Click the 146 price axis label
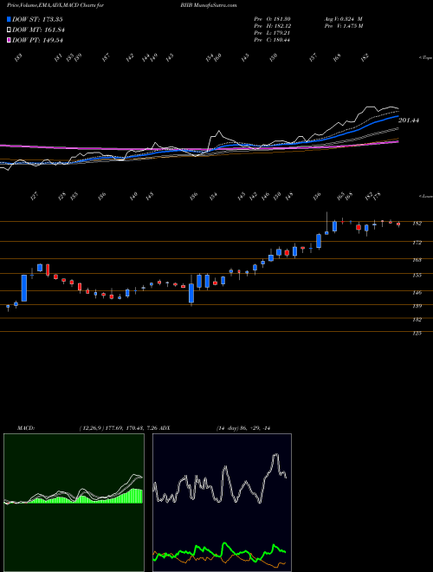 417,293
